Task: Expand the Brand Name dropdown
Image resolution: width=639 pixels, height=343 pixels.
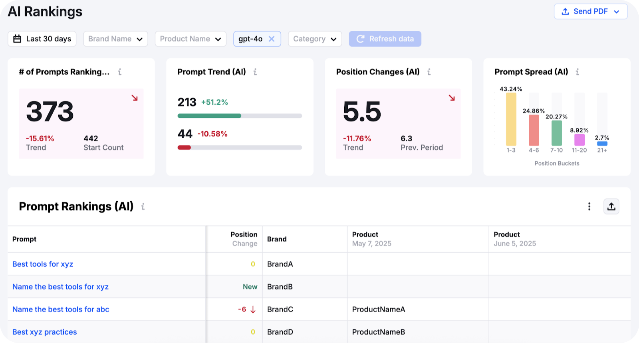Action: 115,39
